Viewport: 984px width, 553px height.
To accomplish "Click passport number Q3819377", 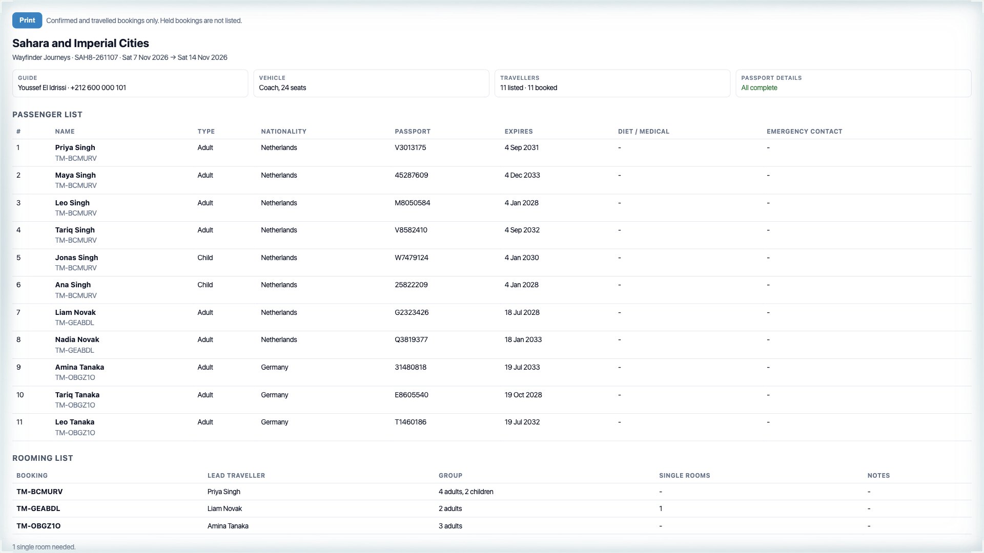I will 411,339.
